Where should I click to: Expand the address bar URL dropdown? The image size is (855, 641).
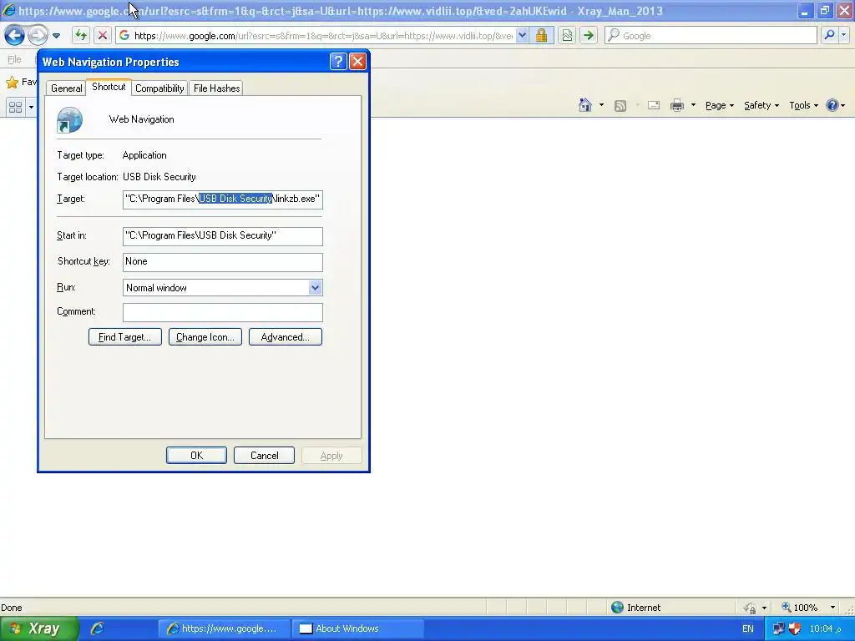point(522,35)
